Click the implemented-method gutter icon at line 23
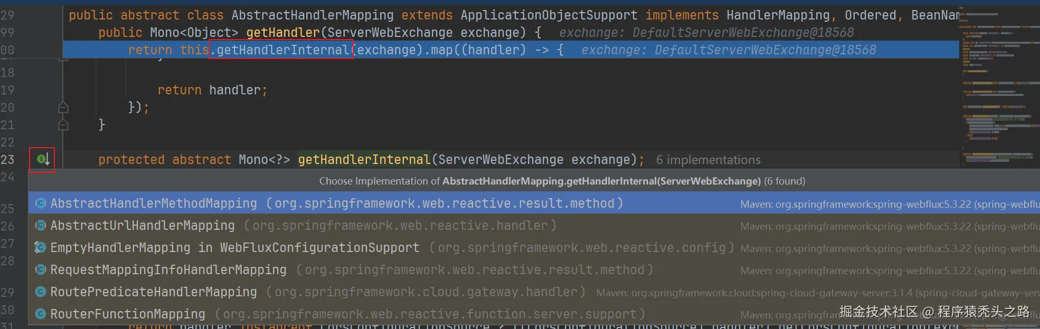Image resolution: width=1040 pixels, height=329 pixels. tap(43, 159)
